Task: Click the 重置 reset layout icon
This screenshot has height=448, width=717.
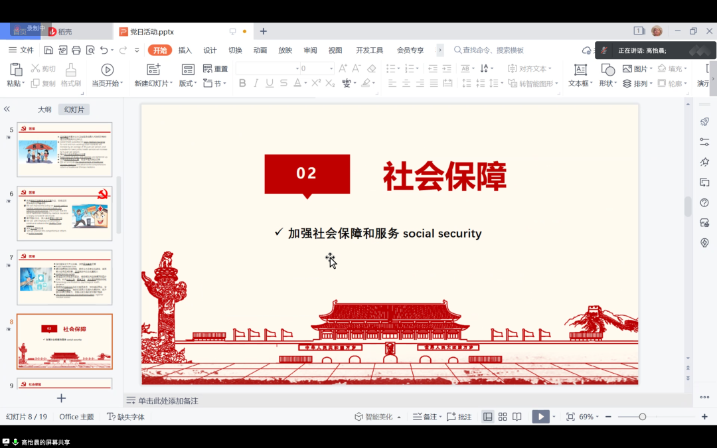Action: coord(208,68)
